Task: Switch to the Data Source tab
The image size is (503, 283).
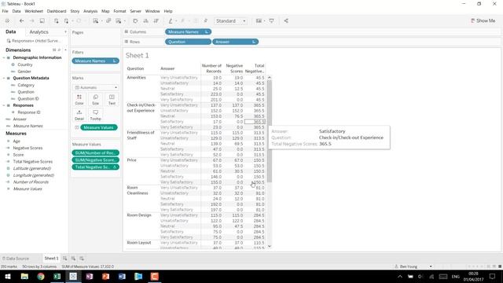Action: 16,259
